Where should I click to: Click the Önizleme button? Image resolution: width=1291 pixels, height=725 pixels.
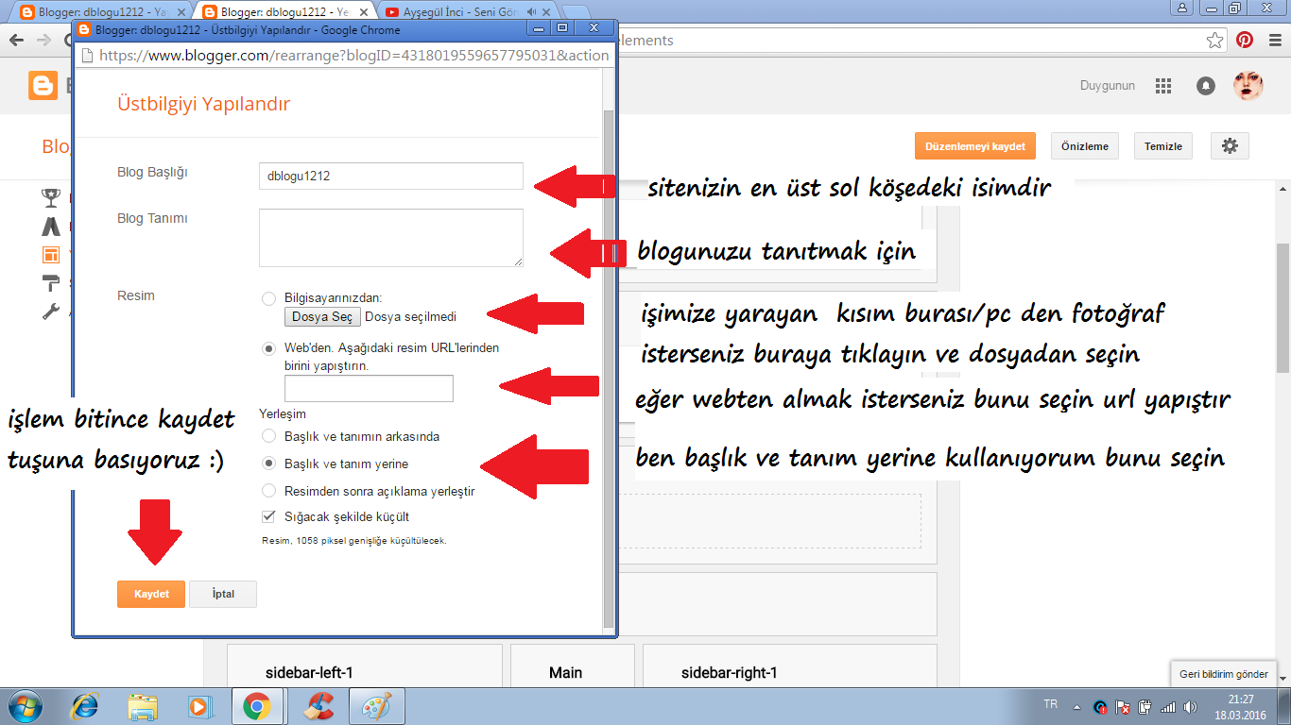(1085, 146)
